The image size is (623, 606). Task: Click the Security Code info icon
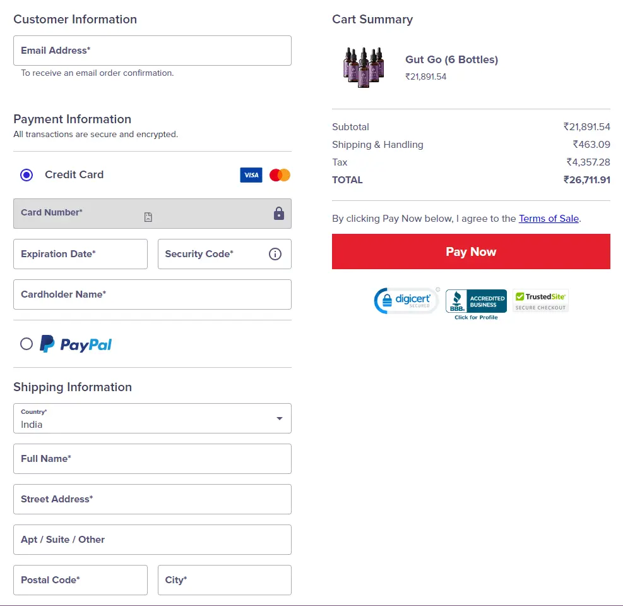[x=275, y=254]
